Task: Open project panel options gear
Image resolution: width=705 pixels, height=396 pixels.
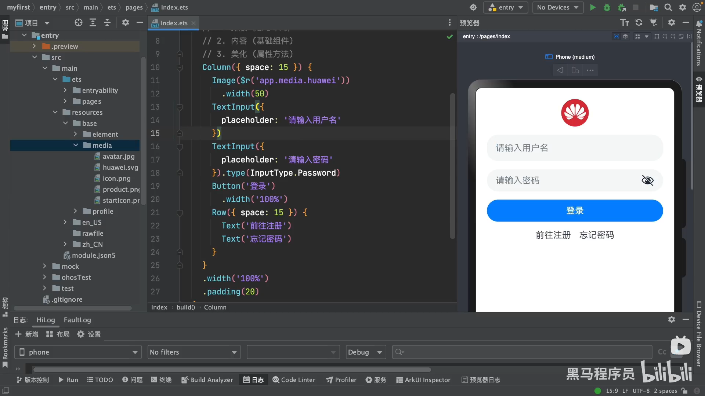Action: point(126,23)
